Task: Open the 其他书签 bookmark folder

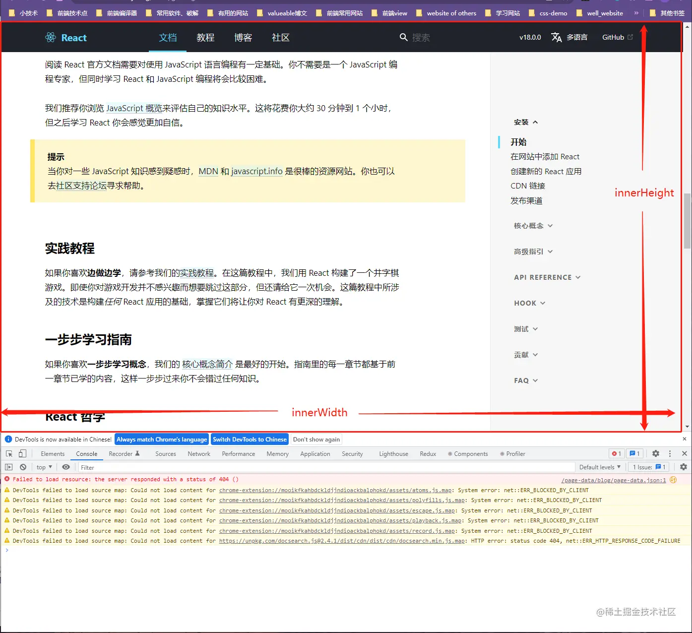Action: coord(667,13)
